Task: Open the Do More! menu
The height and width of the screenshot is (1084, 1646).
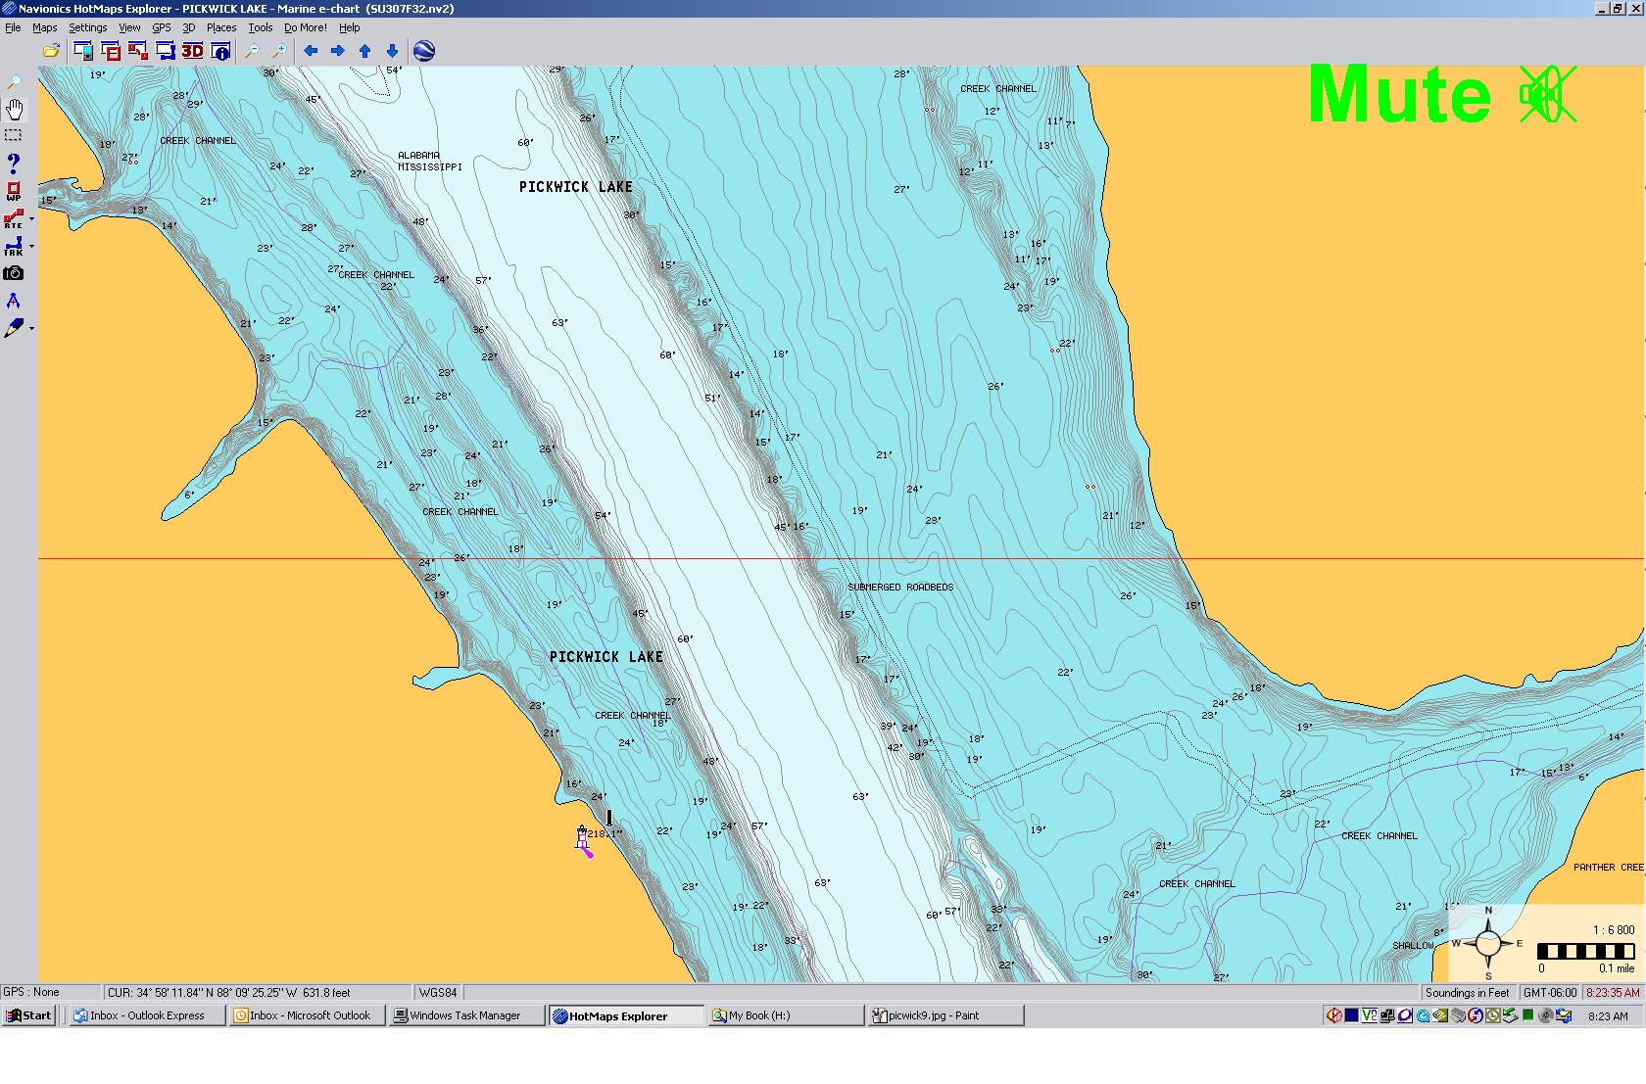Action: coord(305,27)
